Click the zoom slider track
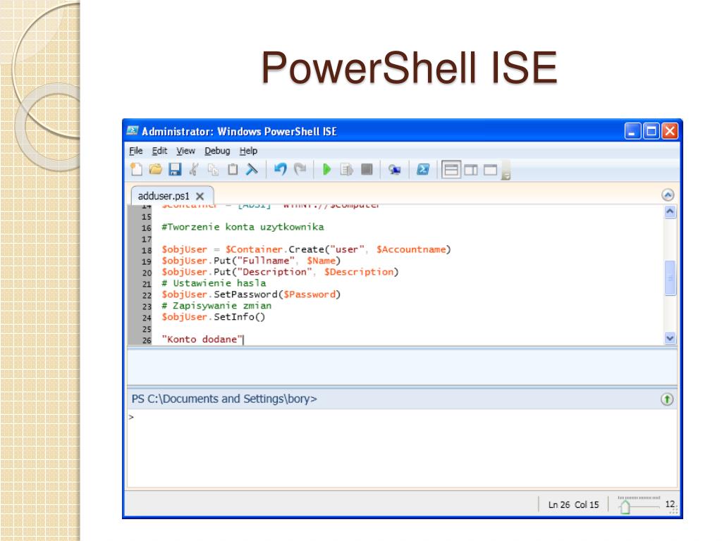Image resolution: width=722 pixels, height=541 pixels. pos(639,506)
